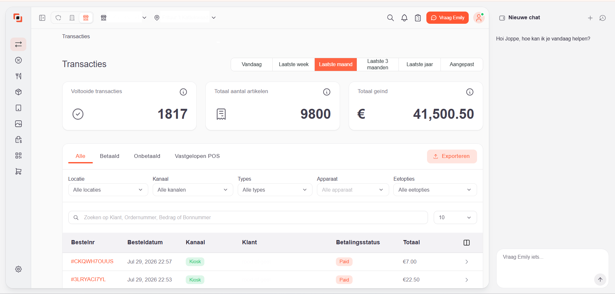Open the notifications bell
This screenshot has height=294, width=615.
pos(404,18)
